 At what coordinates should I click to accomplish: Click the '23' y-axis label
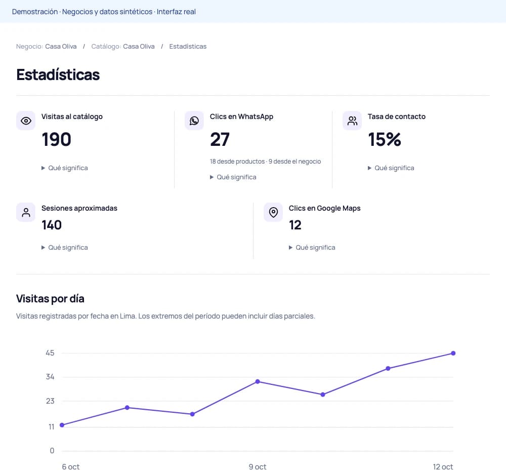[x=50, y=401]
